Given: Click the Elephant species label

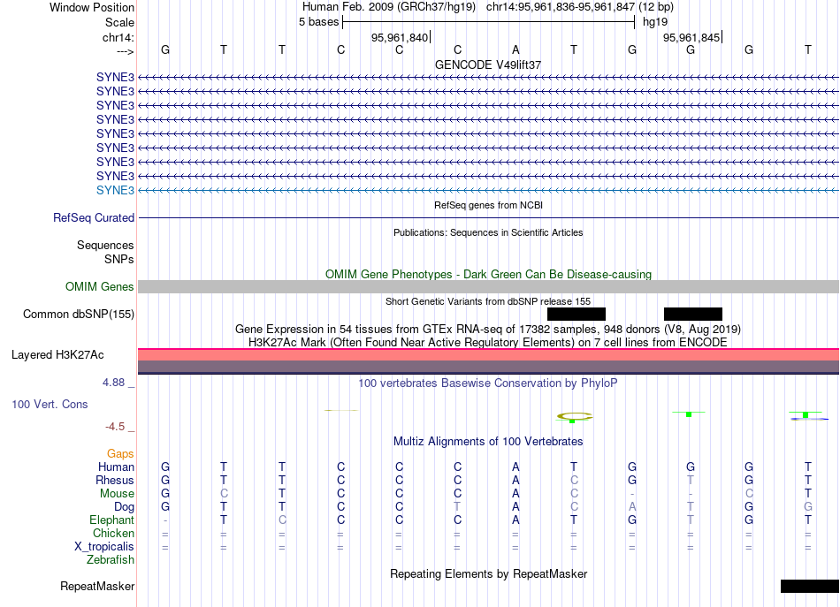Looking at the screenshot, I should (x=112, y=520).
